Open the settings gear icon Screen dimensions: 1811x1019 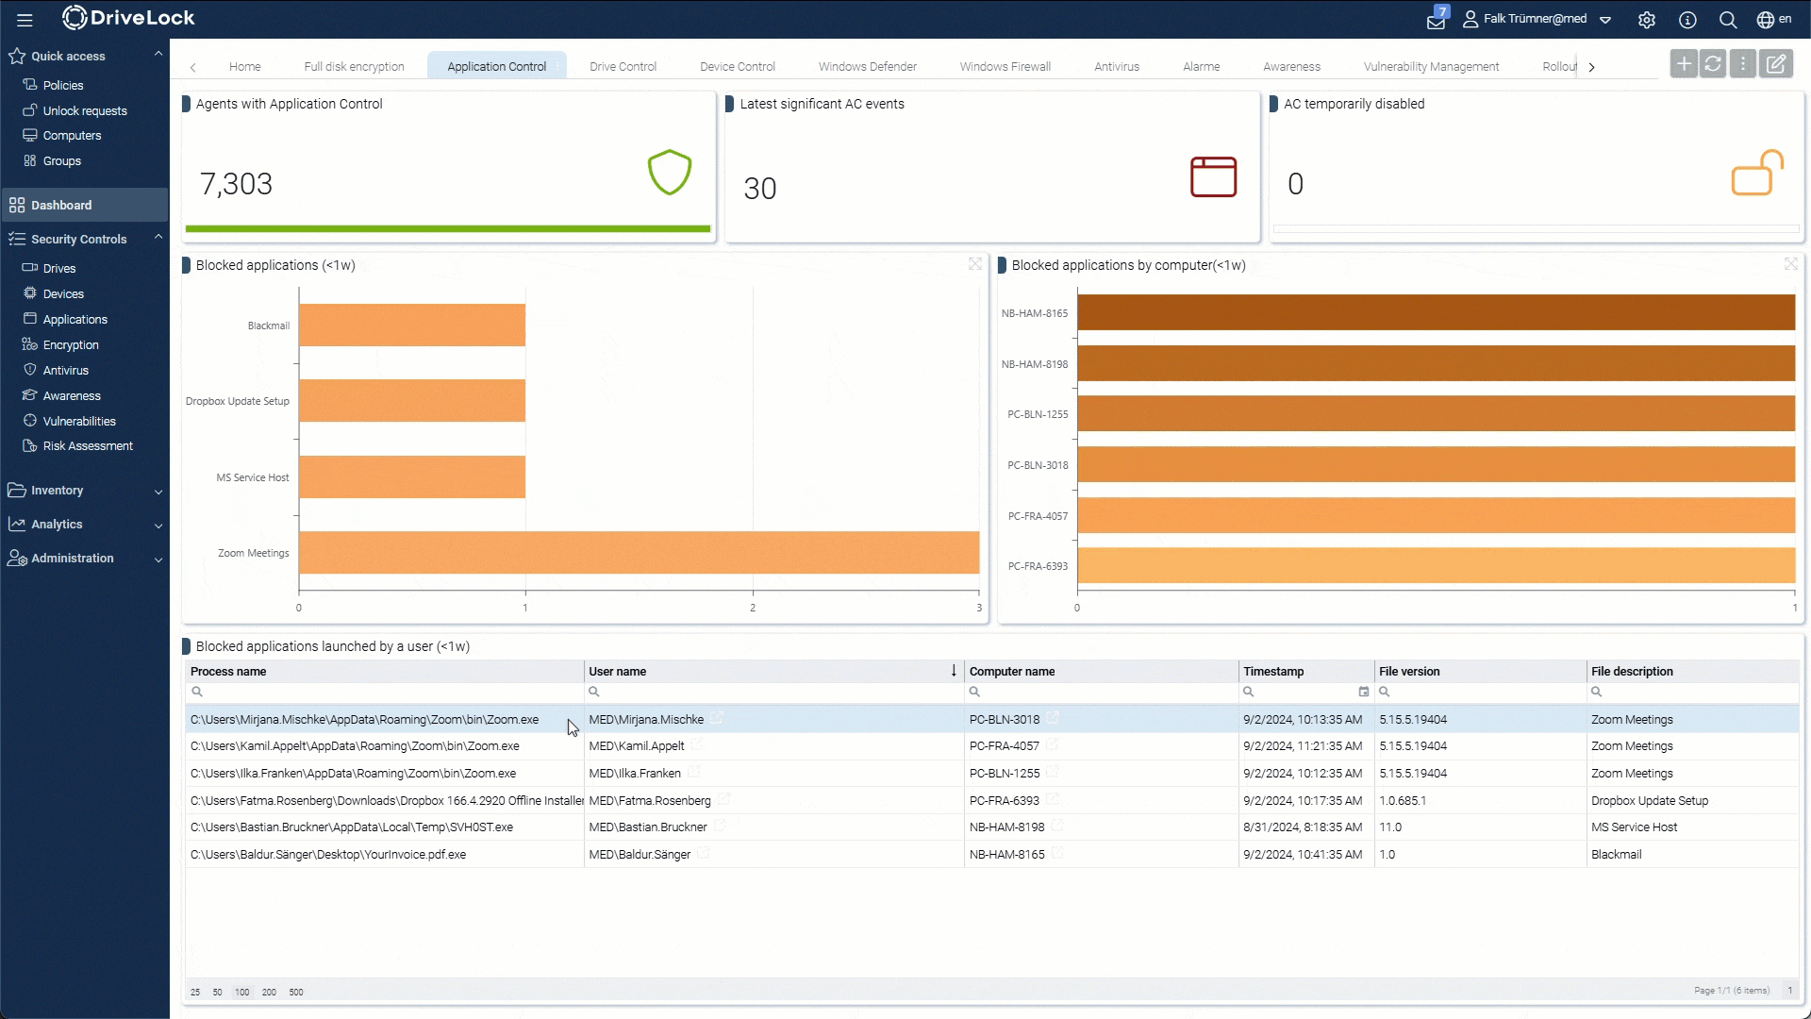tap(1647, 19)
